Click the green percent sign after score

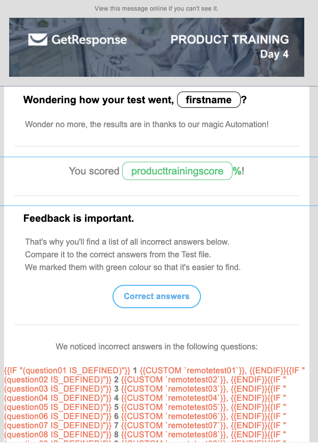tap(237, 171)
